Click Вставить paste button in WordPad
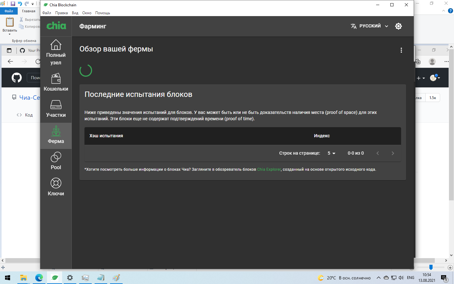Image resolution: width=454 pixels, height=284 pixels. tap(10, 26)
